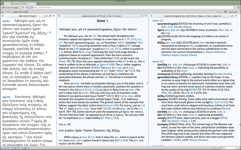This screenshot has height=150, width=241.
Task: Close the Linguistic & Exegetical Key pane
Action: [x=151, y=16]
